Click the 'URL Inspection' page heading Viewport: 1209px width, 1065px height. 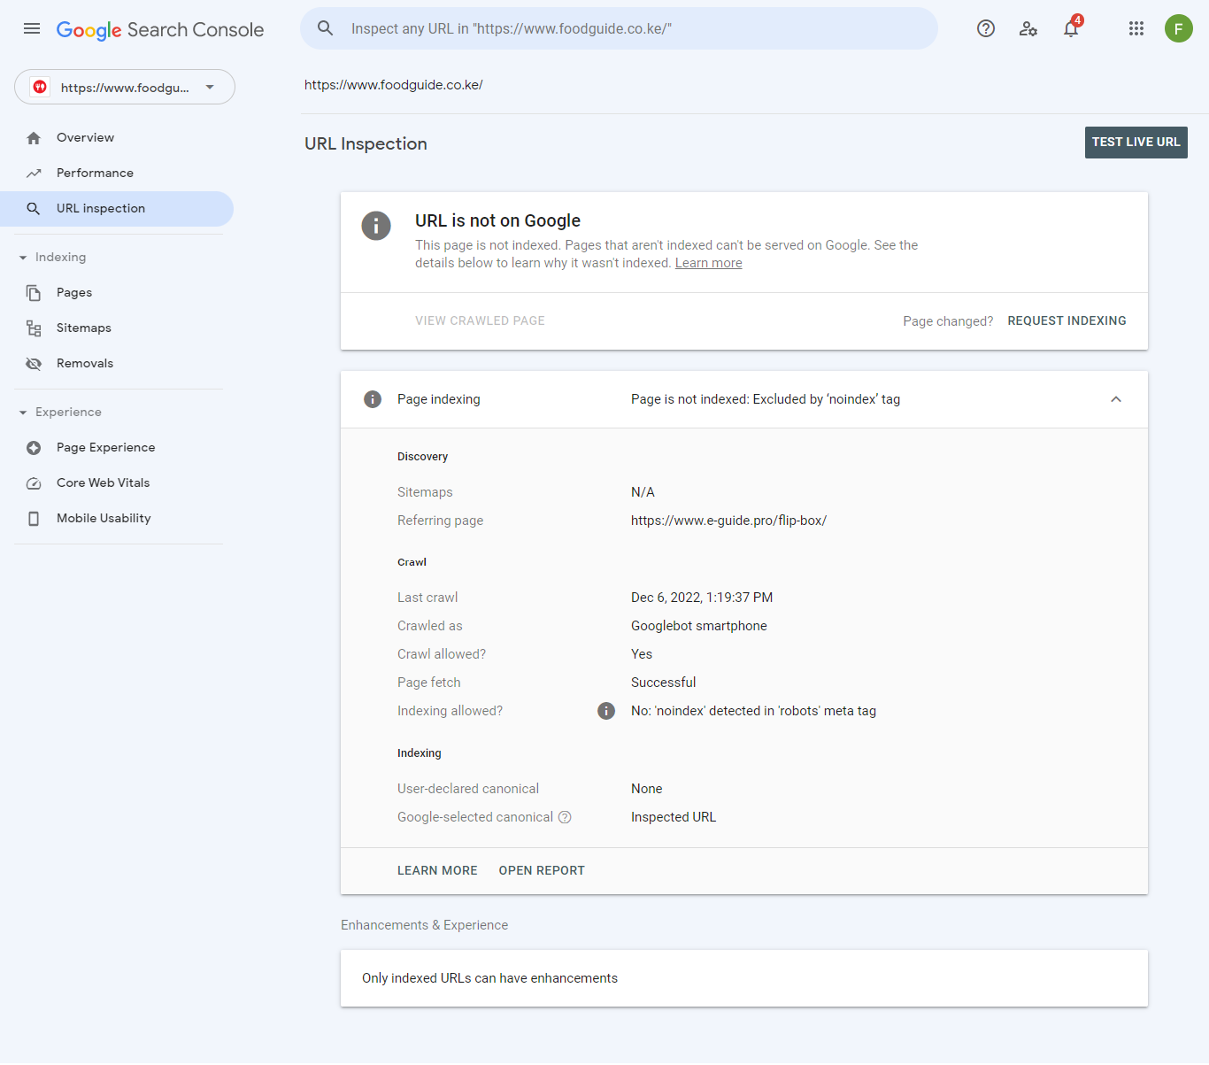click(366, 143)
